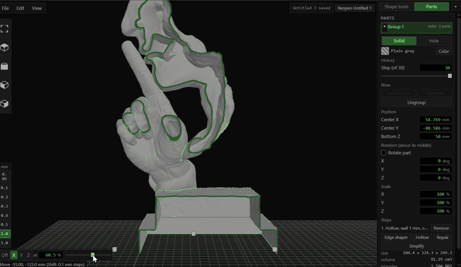
Task: Click the Step (of 30) value field
Action: (x=435, y=68)
